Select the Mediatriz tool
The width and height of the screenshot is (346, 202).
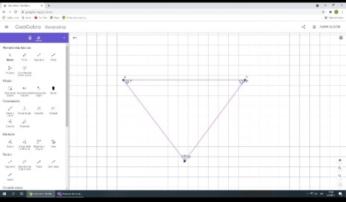(39, 111)
